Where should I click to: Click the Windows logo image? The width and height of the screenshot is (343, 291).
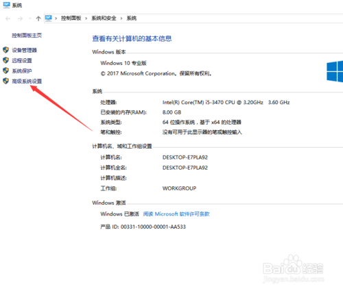click(x=335, y=71)
